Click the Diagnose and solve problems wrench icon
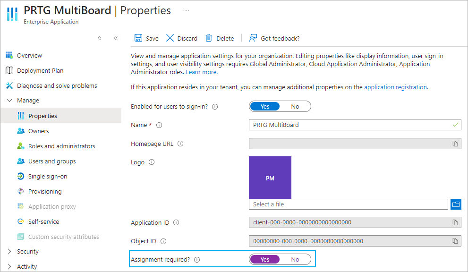Viewport: 468px width, 272px height. (9, 85)
